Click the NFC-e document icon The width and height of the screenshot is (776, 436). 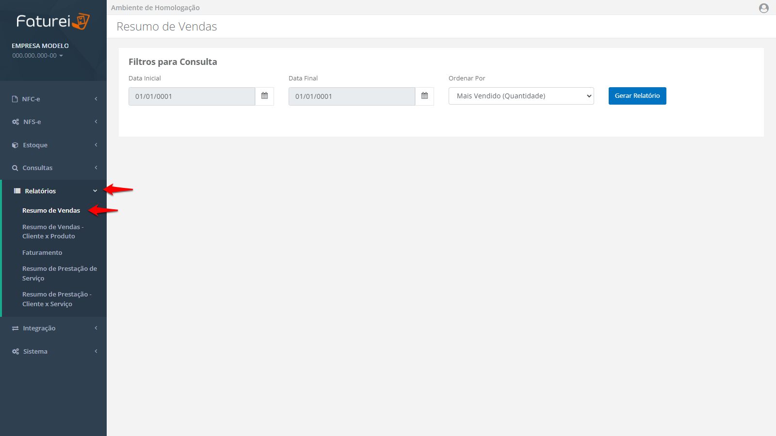tap(15, 99)
